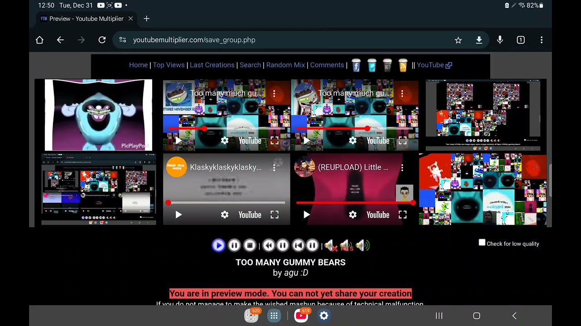Viewport: 581px width, 326px height.
Task: Go back with browser back arrow
Action: (60, 40)
